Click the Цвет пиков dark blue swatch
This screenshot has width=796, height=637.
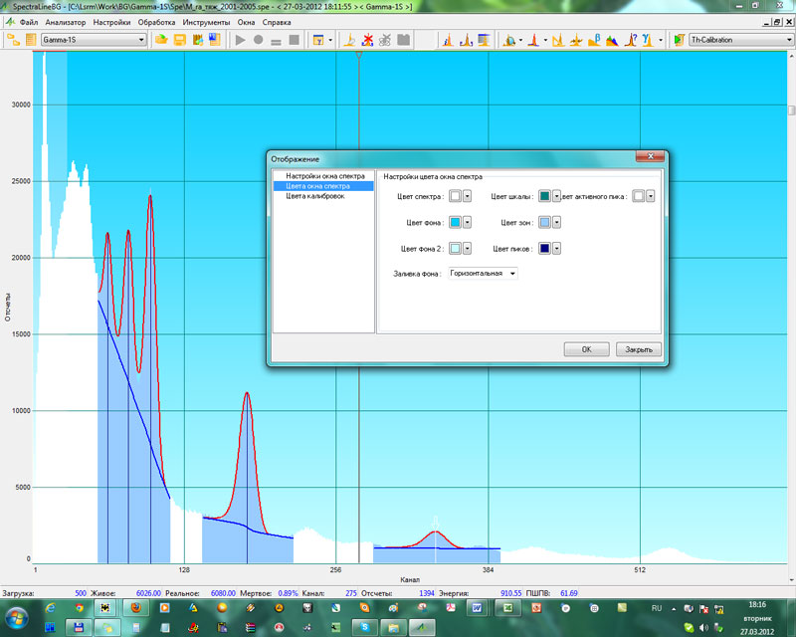tap(544, 249)
